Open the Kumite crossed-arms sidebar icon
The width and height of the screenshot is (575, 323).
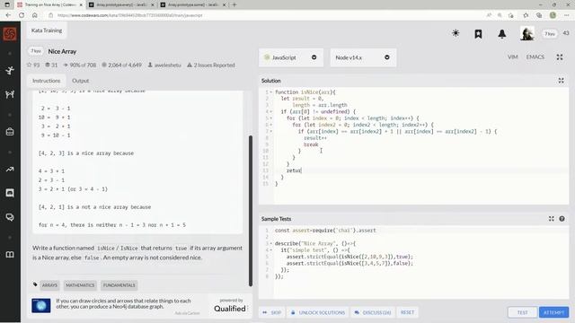[10, 94]
